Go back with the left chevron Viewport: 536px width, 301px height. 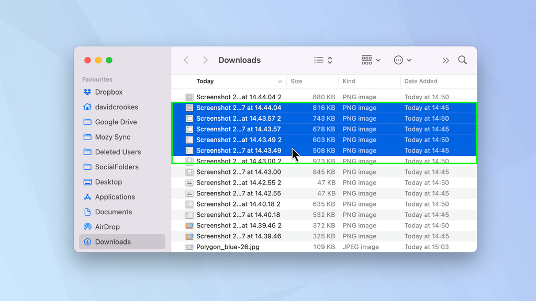point(186,60)
